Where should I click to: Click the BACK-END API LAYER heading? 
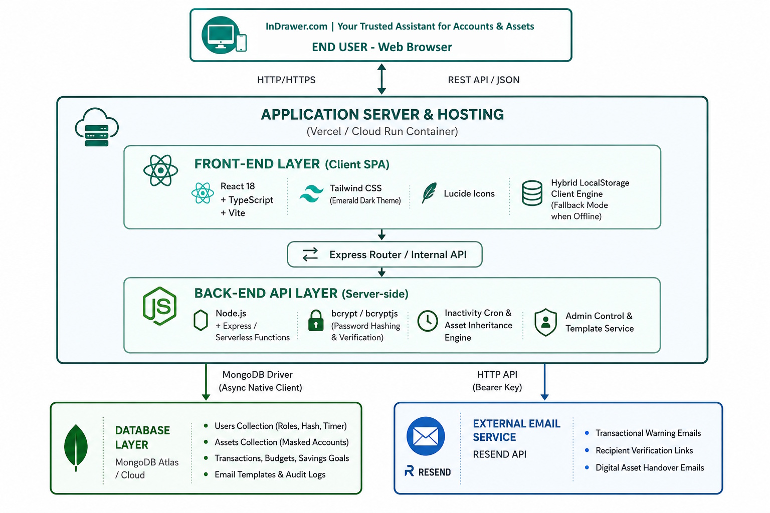tap(301, 294)
